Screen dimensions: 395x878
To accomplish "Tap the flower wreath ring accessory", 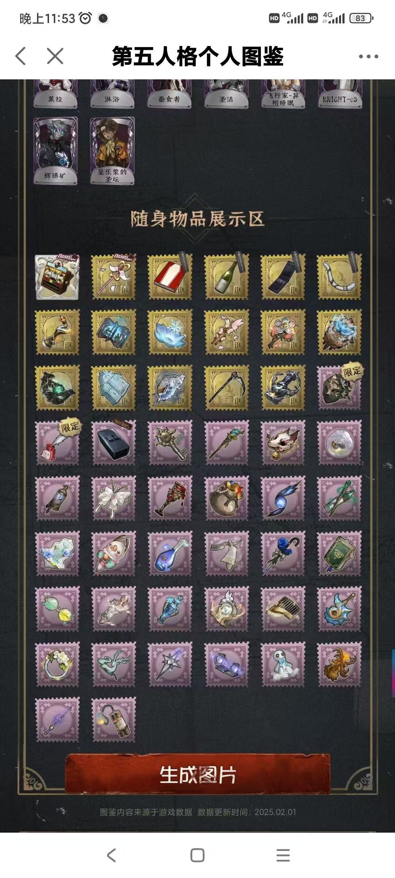I will [x=57, y=664].
